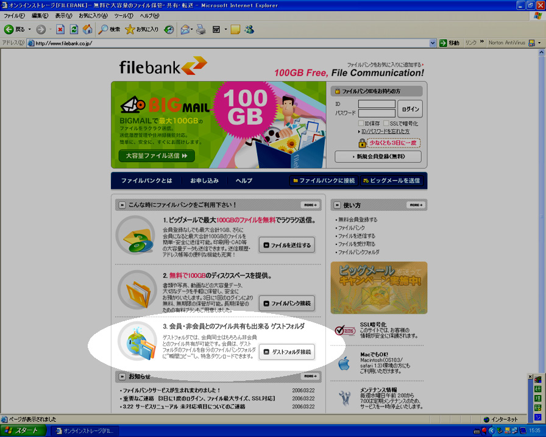Print the page with the printer icon
Image resolution: width=546 pixels, height=437 pixels.
tap(201, 30)
